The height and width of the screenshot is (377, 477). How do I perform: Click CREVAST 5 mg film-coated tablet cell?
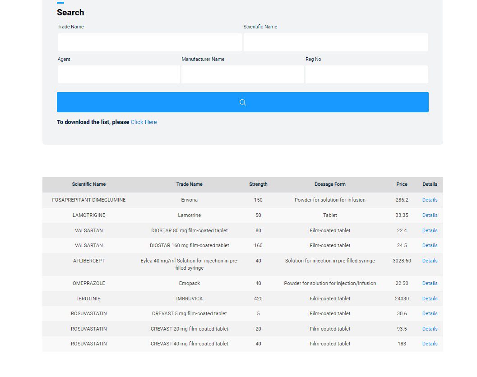(189, 313)
